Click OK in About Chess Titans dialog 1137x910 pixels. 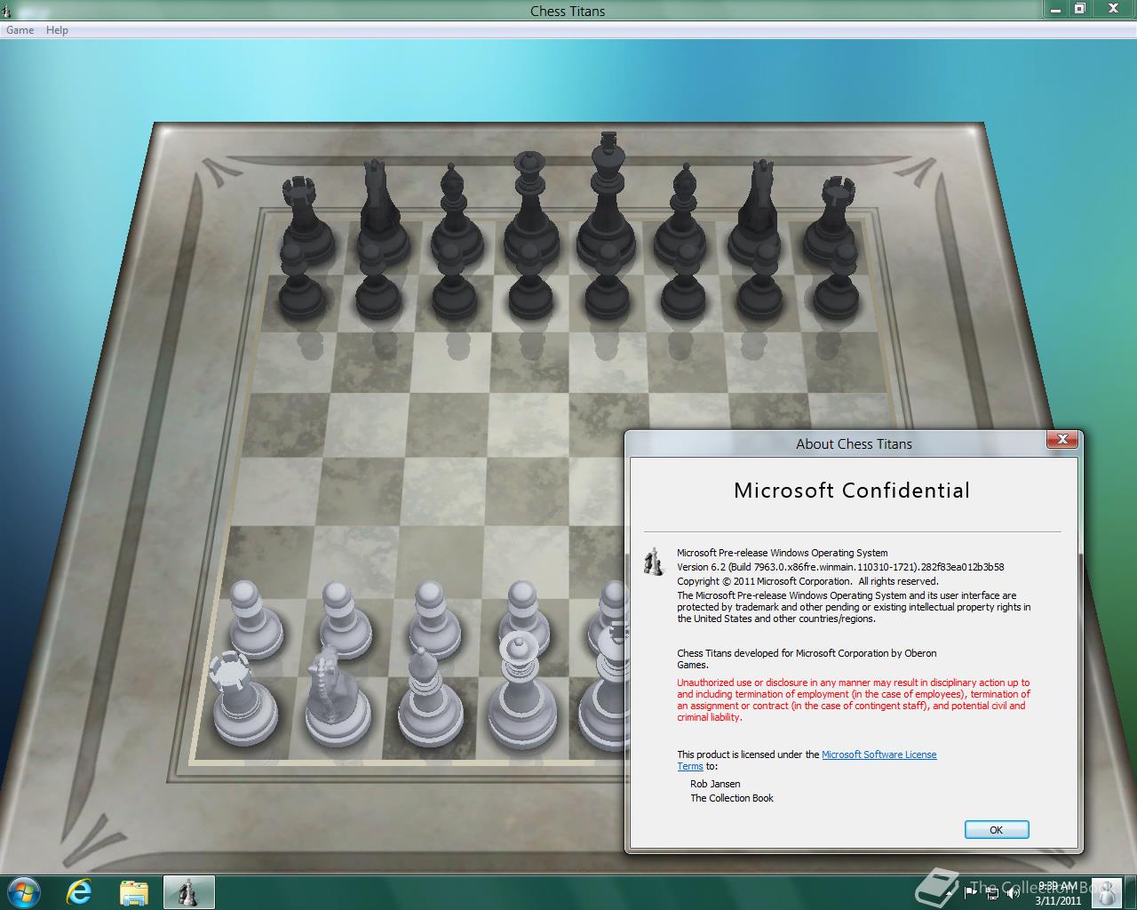(x=997, y=830)
